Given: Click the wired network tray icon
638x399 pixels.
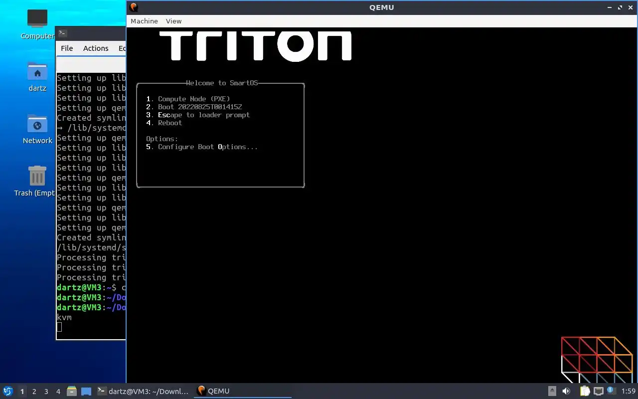Looking at the screenshot, I should click(x=598, y=391).
